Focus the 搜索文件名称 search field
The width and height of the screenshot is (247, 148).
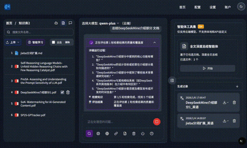[x=39, y=32]
